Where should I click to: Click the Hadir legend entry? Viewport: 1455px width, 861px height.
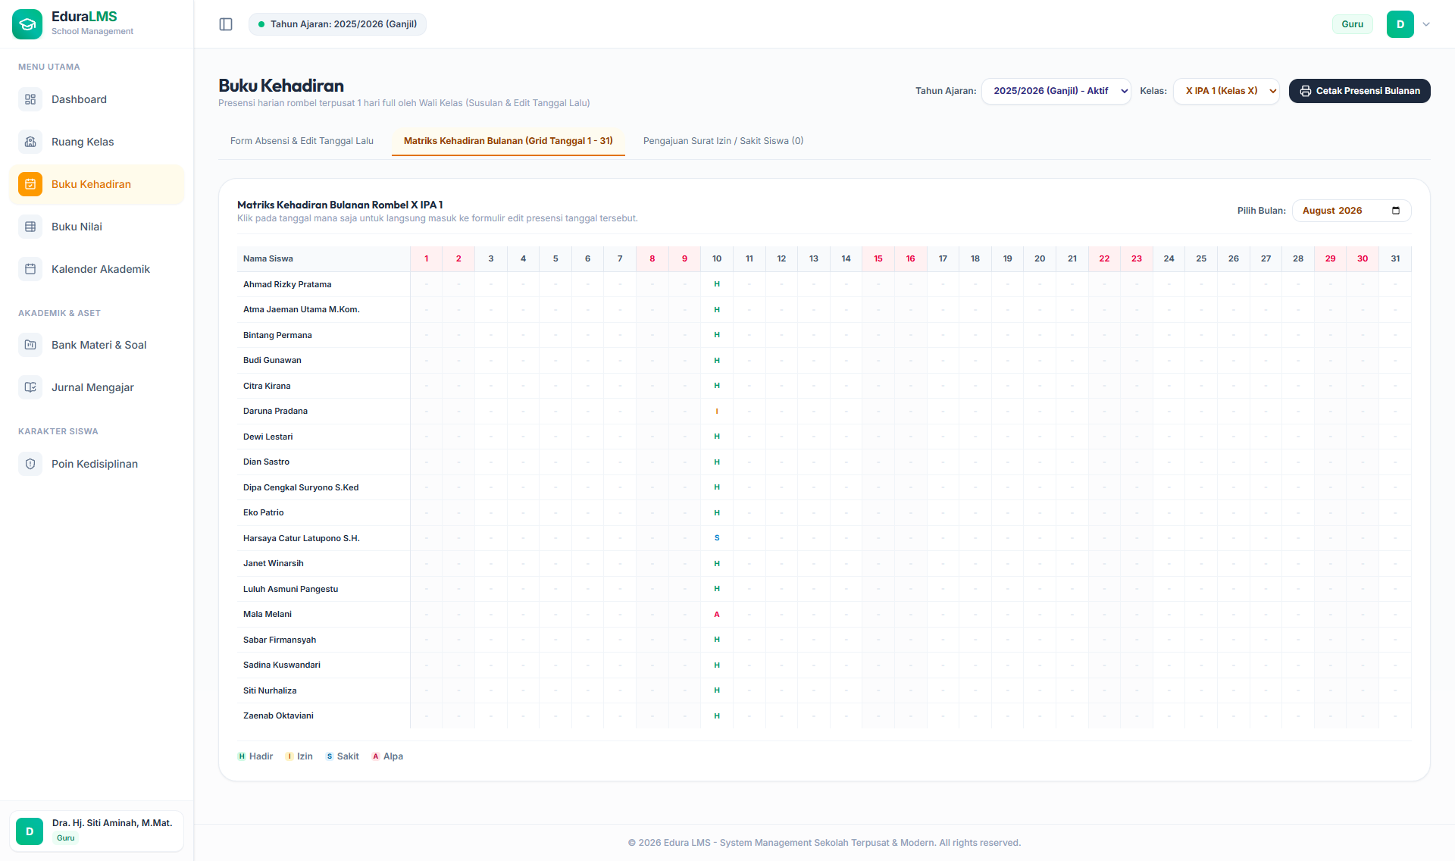coord(255,756)
